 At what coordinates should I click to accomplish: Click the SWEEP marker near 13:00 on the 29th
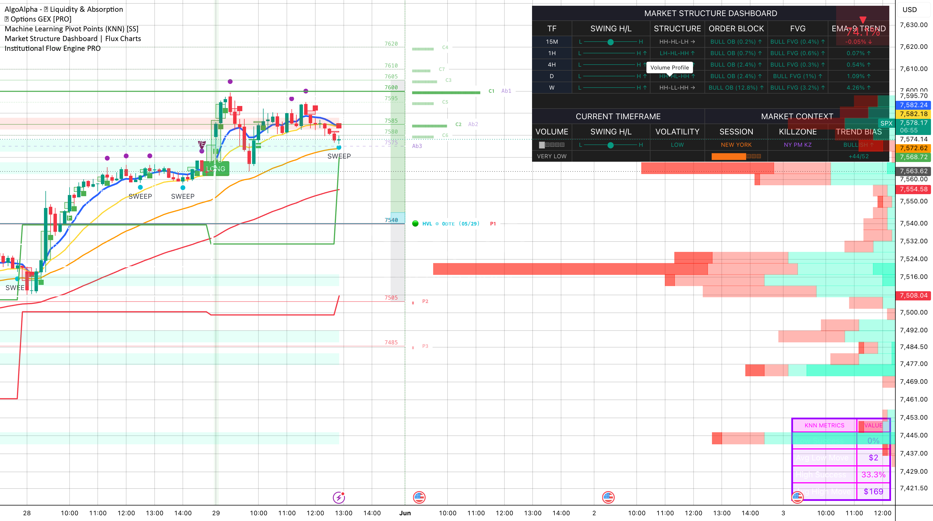tap(339, 156)
